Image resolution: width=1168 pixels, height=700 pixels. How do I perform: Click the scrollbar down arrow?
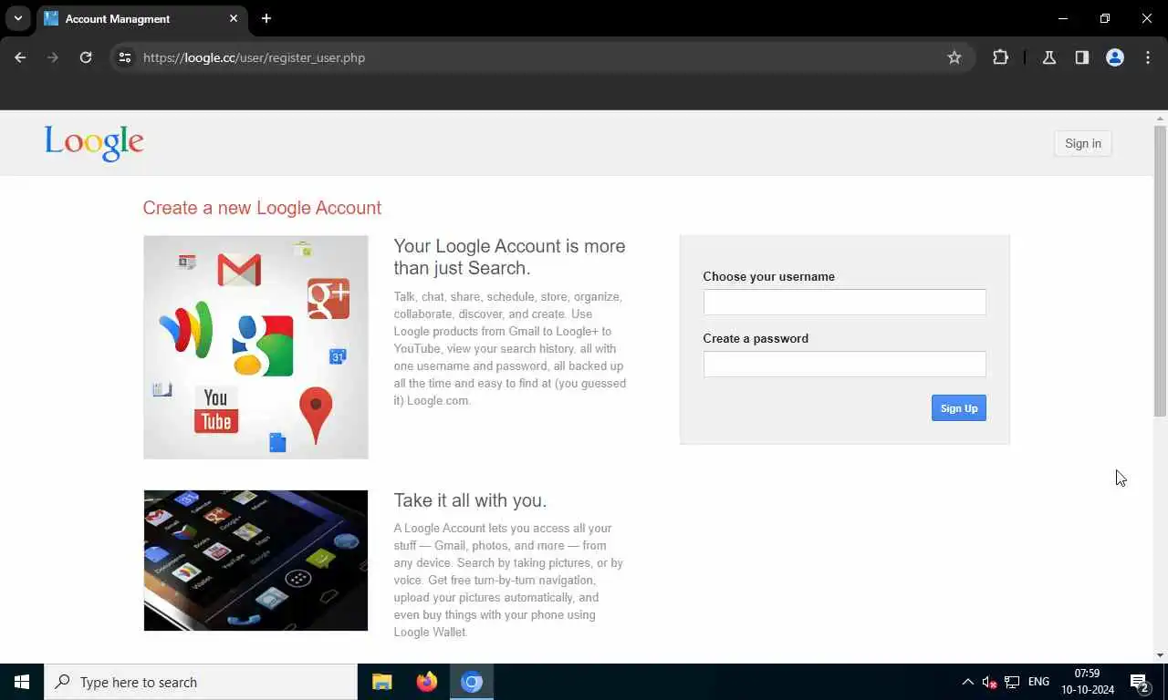[1160, 655]
